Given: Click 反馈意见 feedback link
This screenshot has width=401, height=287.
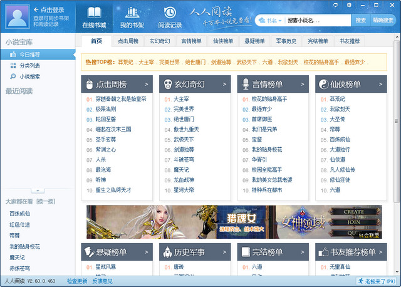Looking at the screenshot, I should [x=102, y=281].
